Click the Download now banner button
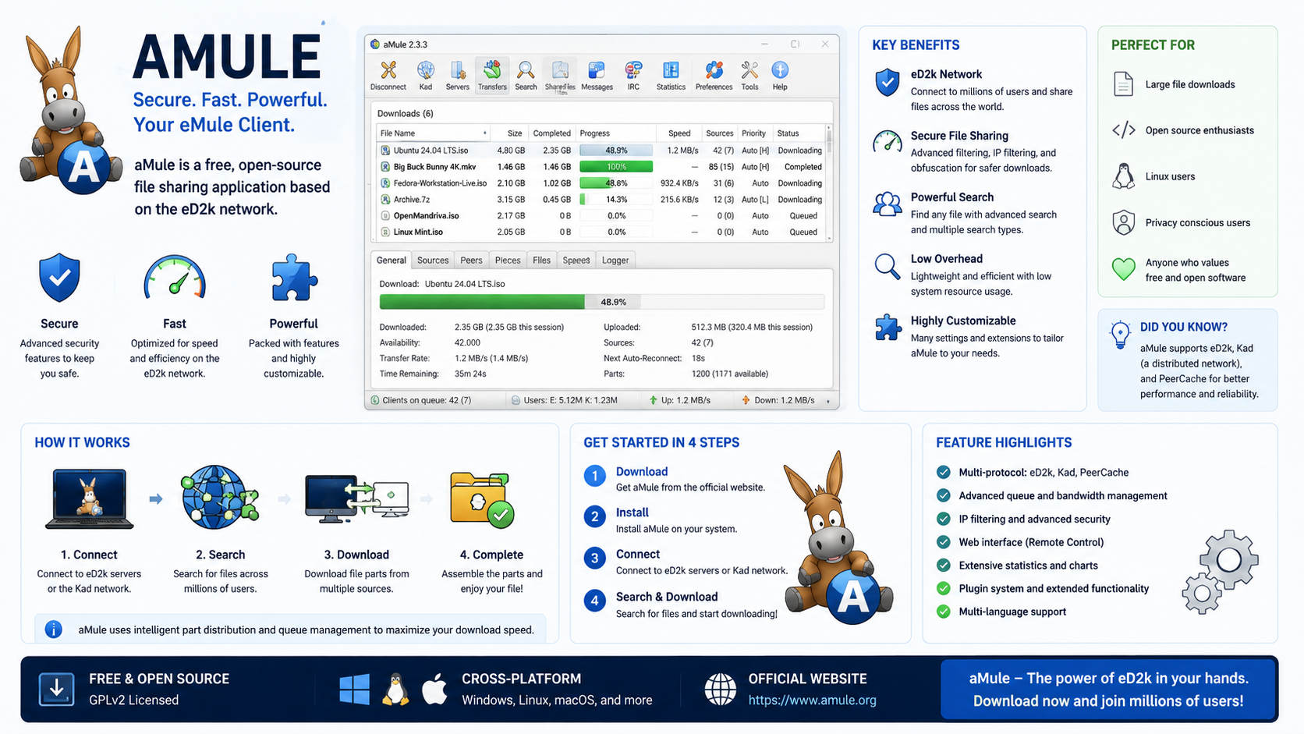 1108,690
